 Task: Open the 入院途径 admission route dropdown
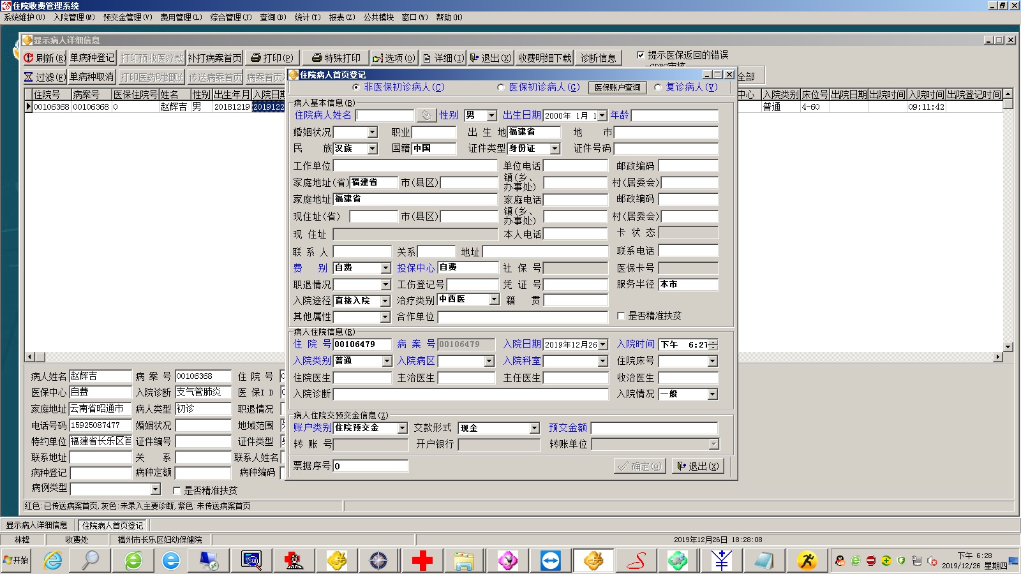385,300
